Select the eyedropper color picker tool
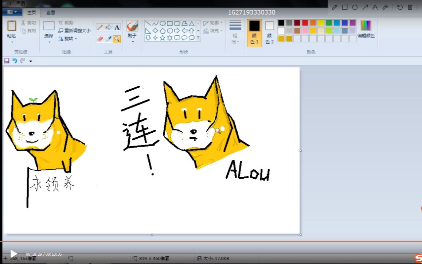 click(x=108, y=39)
